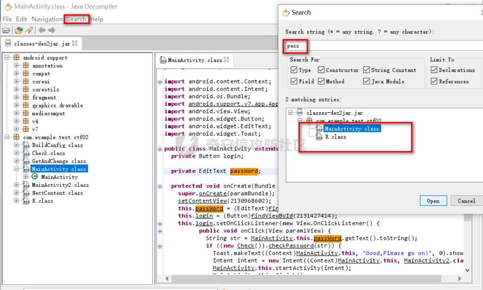This screenshot has width=483, height=290.
Task: Click the MainActivity2.class file icon
Action: tap(26, 185)
